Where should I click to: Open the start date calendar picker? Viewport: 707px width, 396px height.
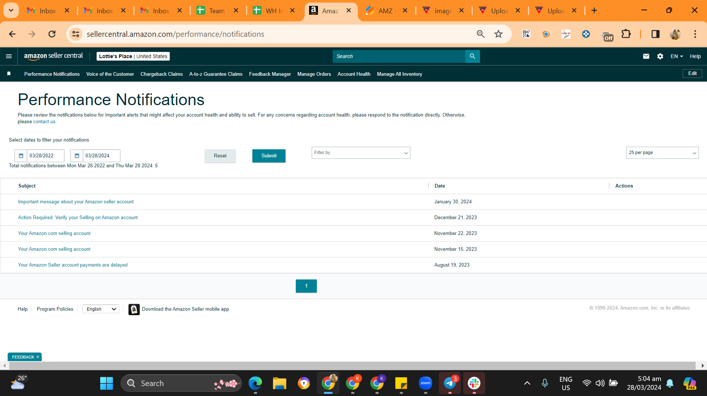tap(21, 156)
